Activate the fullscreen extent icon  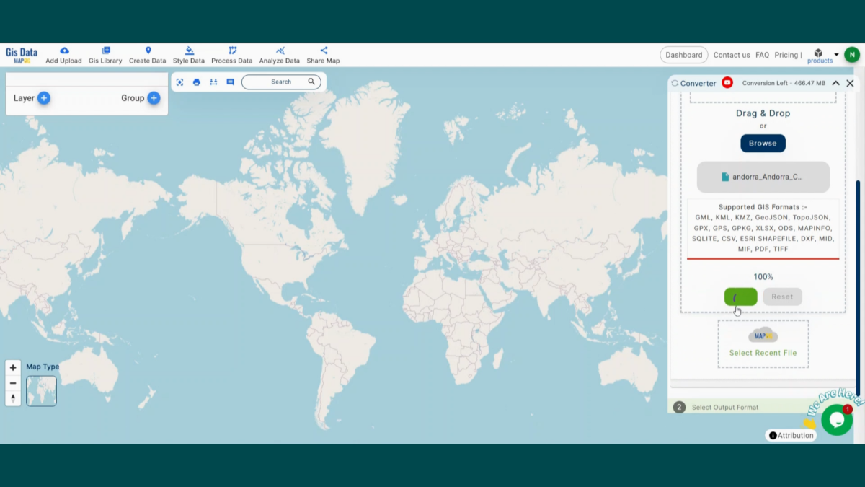click(x=179, y=82)
